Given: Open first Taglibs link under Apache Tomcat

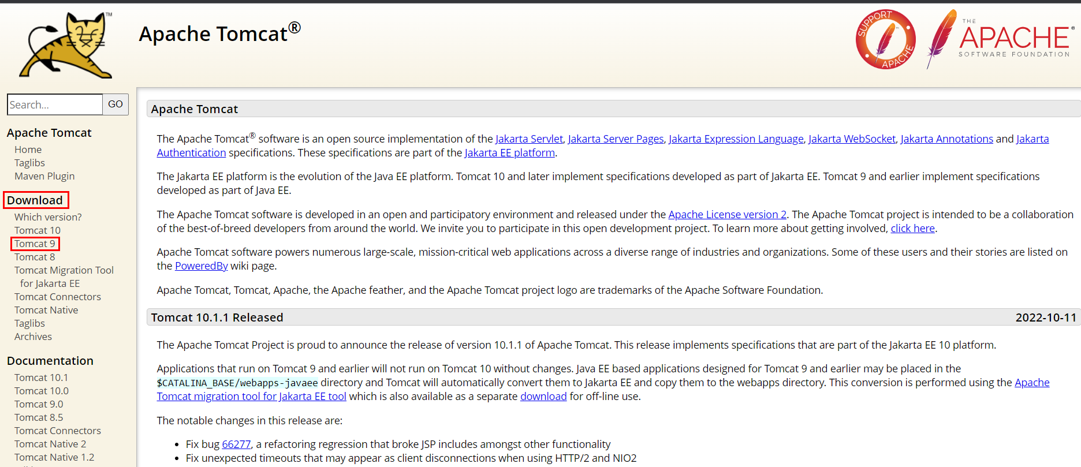Looking at the screenshot, I should pos(29,163).
